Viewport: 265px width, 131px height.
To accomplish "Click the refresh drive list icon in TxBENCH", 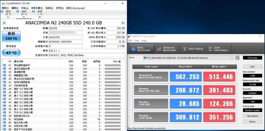I will [x=237, y=58].
